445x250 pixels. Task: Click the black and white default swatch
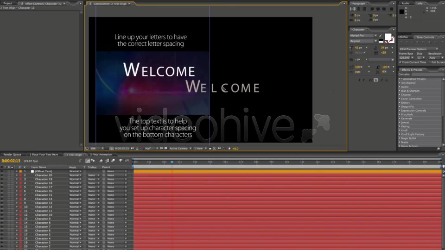[381, 41]
